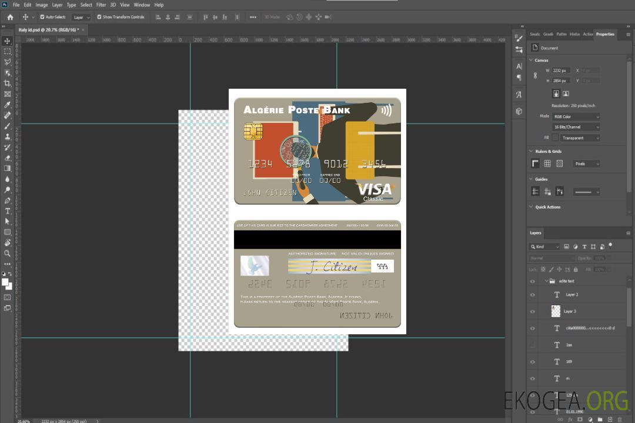
Task: Open Brush Settings panel icon
Action: (x=519, y=38)
